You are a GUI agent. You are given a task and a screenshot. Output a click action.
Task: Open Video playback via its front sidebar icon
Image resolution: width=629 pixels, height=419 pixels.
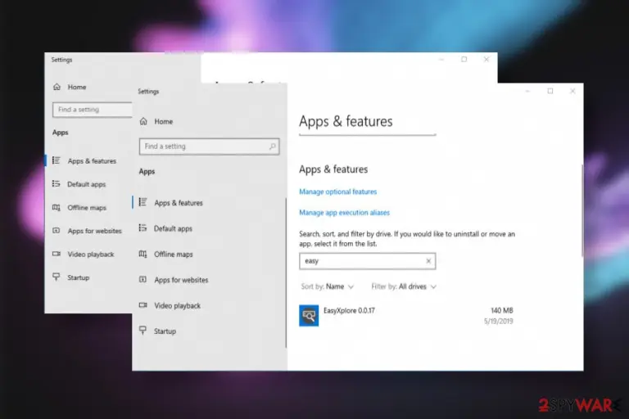143,305
